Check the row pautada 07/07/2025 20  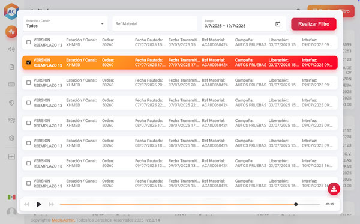(x=28, y=82)
